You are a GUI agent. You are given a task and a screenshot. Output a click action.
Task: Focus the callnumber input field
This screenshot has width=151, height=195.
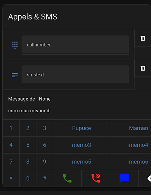coord(75,45)
